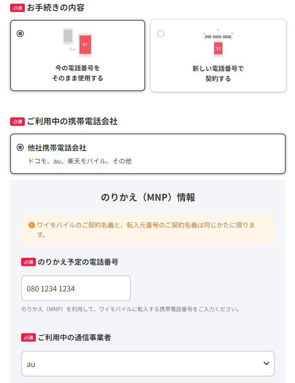
Task: Click the two-phones transfer illustration icon
Action: pyautogui.click(x=78, y=43)
